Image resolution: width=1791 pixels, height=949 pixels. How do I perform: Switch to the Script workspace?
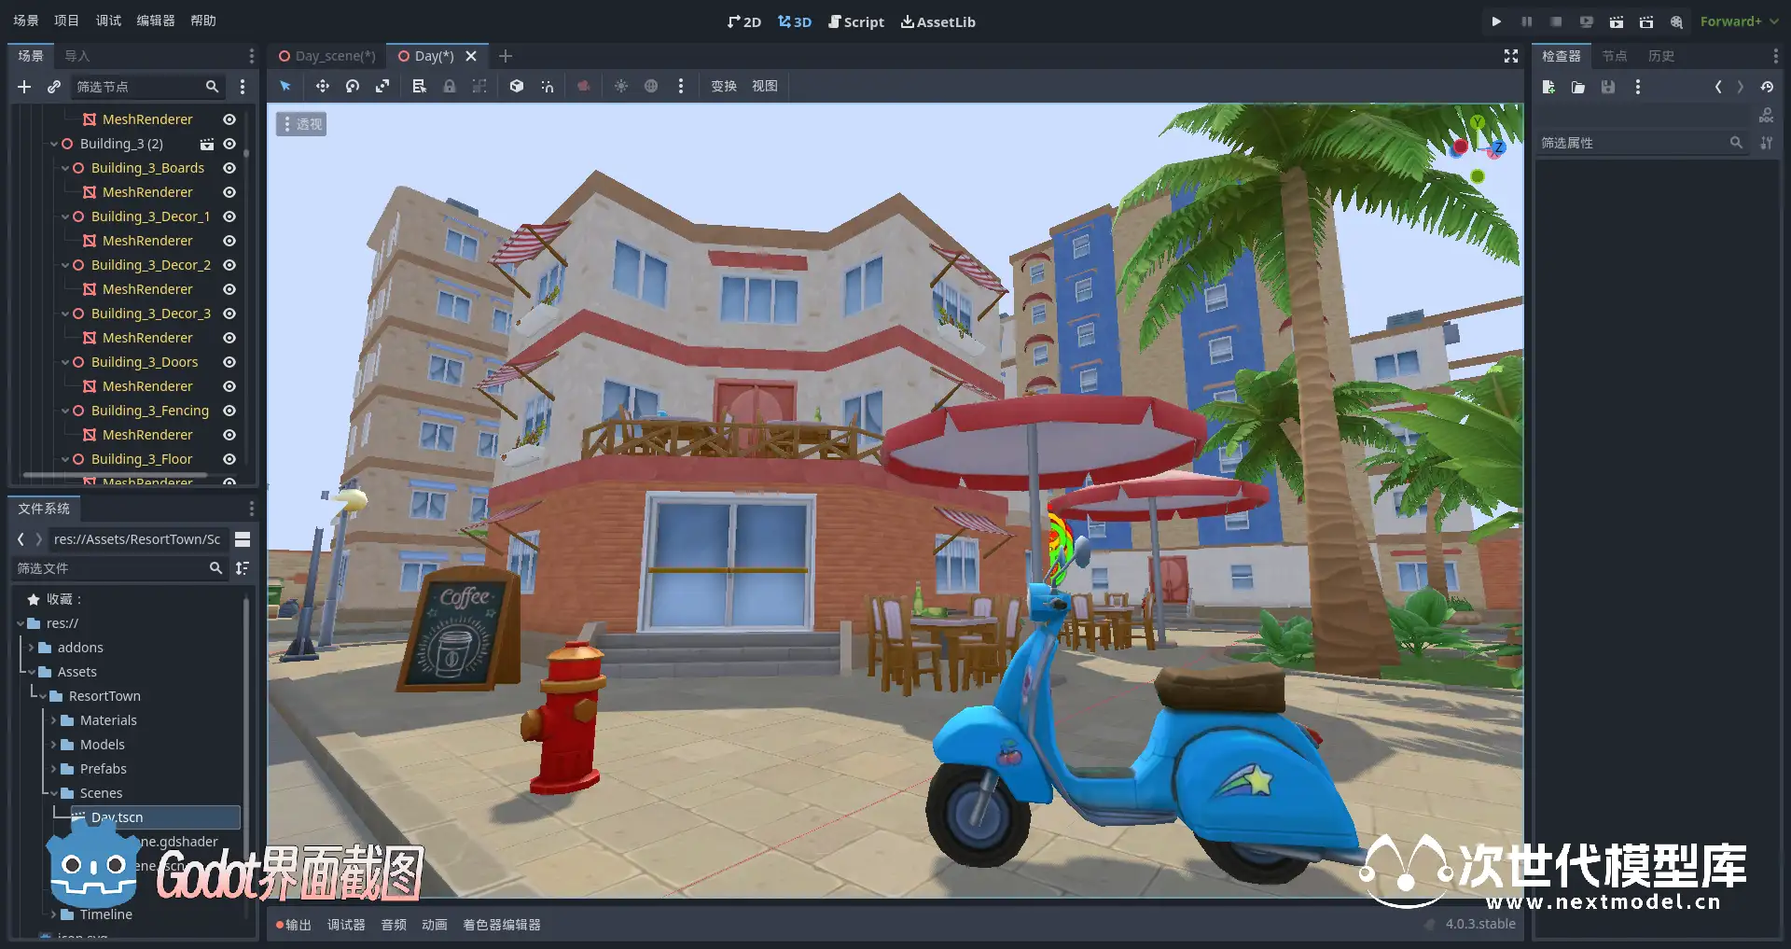click(x=856, y=21)
